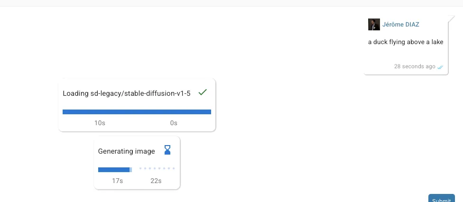Click the Submit button
The width and height of the screenshot is (463, 202).
tap(442, 199)
